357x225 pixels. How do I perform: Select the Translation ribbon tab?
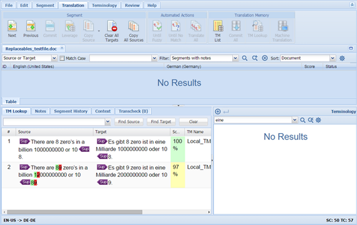pos(73,5)
